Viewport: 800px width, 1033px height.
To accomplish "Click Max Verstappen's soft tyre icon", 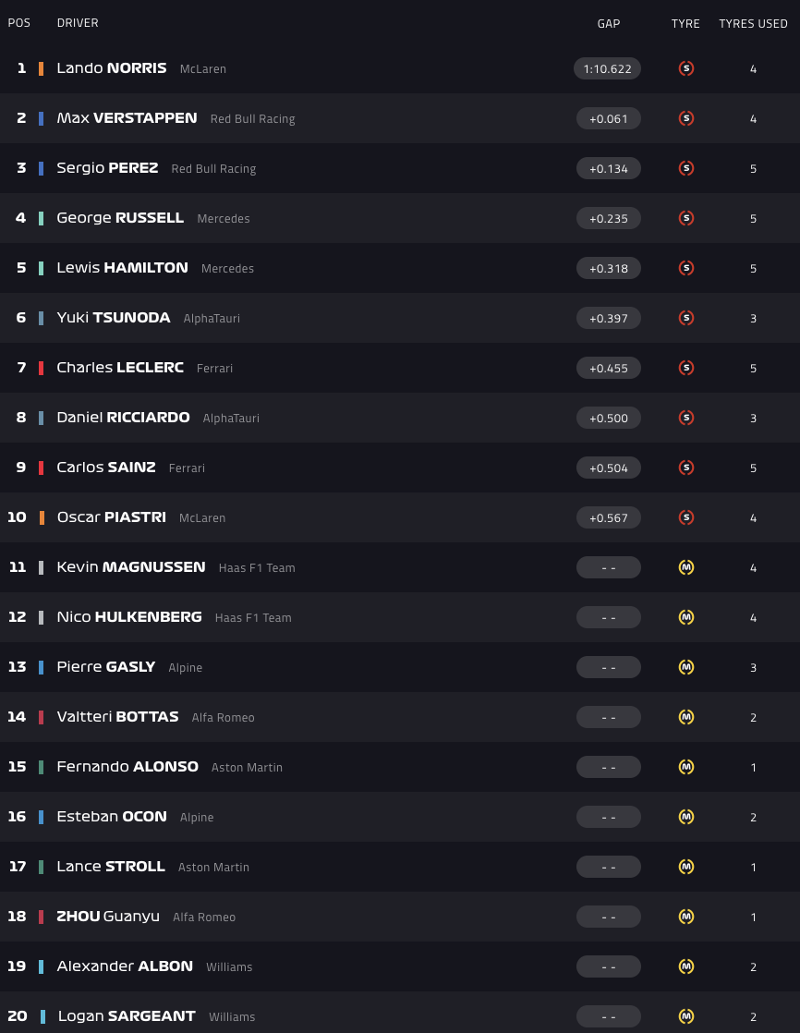I will pyautogui.click(x=685, y=118).
